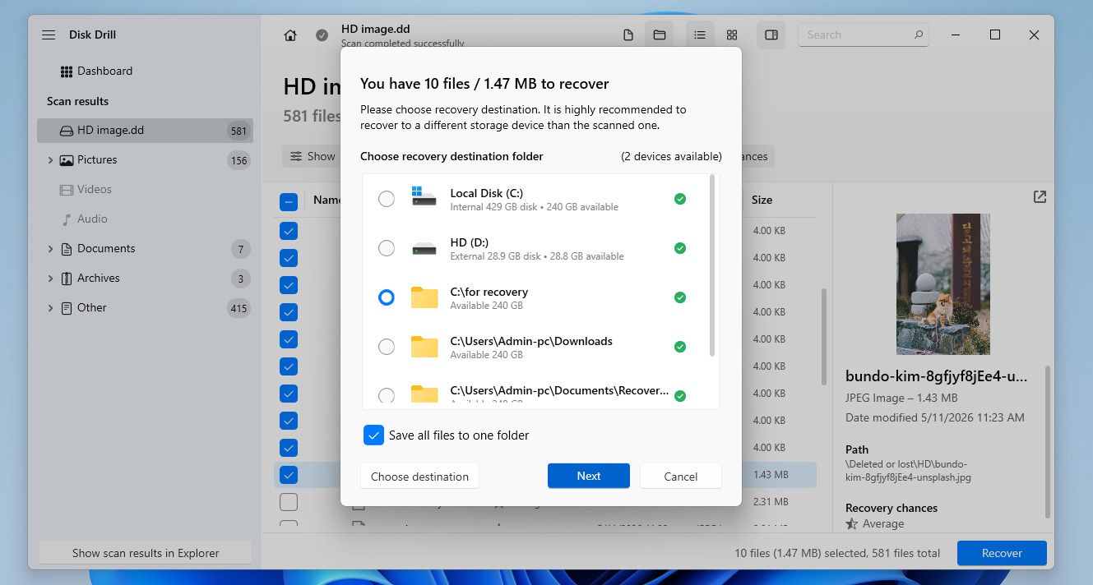The image size is (1093, 585).
Task: Toggle the select-all header checkbox
Action: pos(289,201)
